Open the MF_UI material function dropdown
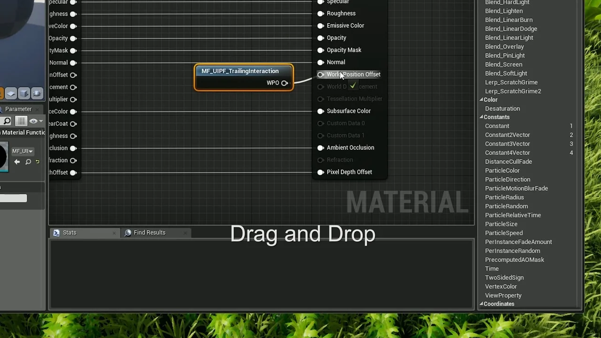The width and height of the screenshot is (601, 338). (23, 151)
